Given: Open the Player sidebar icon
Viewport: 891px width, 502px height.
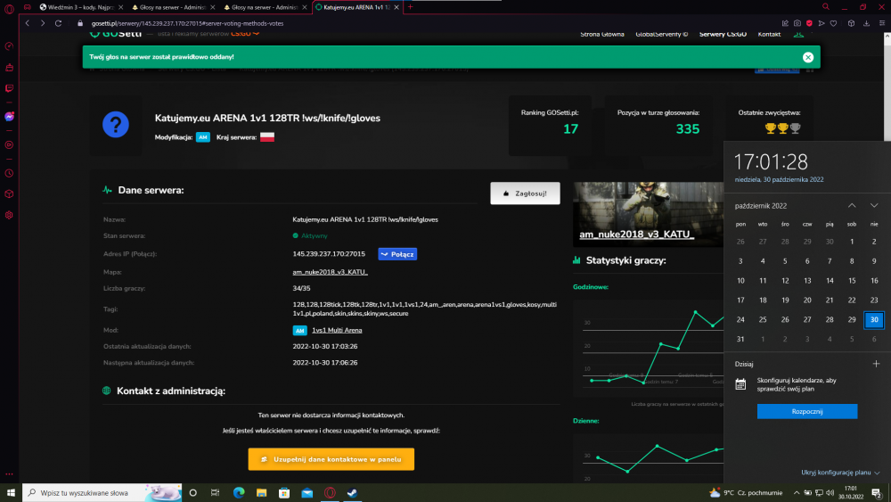Looking at the screenshot, I should coord(9,145).
